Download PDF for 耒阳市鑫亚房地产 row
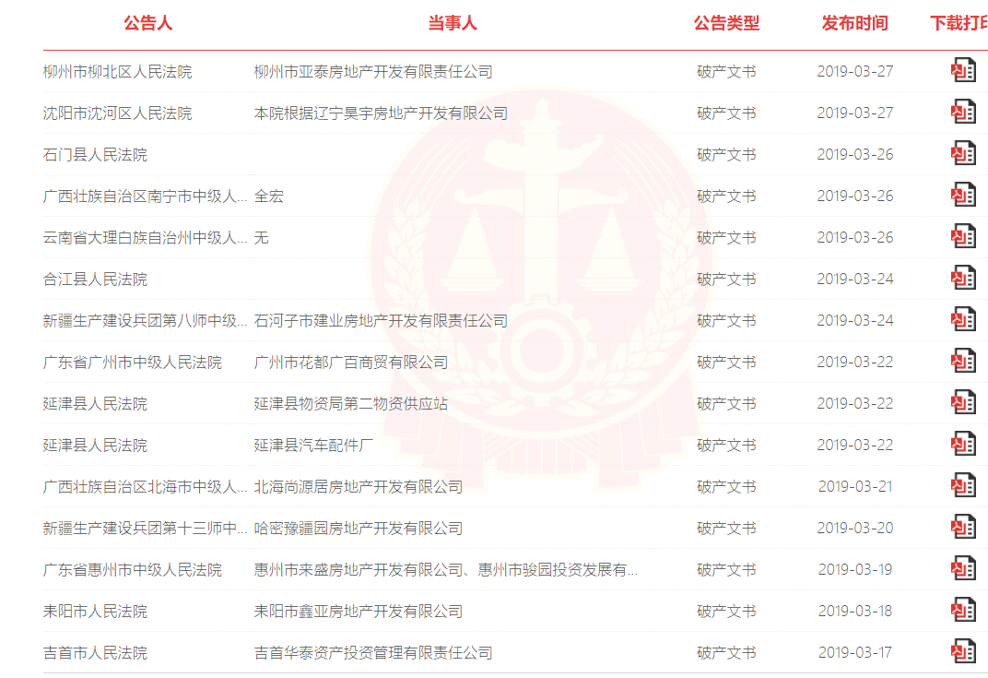 tap(963, 611)
